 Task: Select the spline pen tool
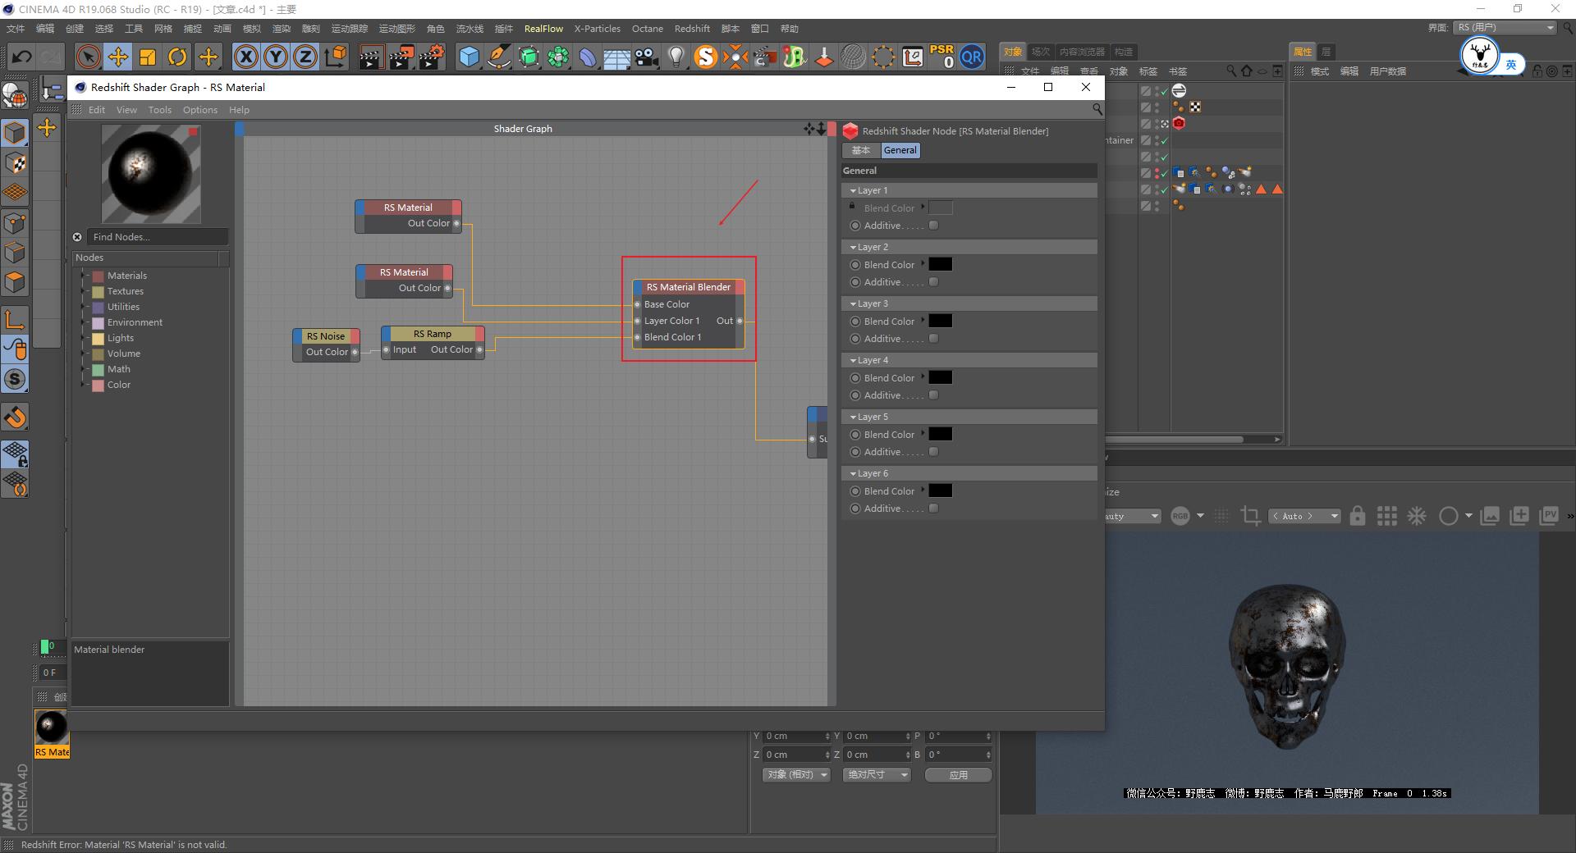pyautogui.click(x=498, y=57)
